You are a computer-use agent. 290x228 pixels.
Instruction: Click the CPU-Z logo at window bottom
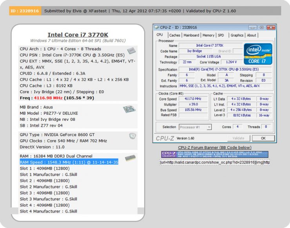pyautogui.click(x=165, y=139)
